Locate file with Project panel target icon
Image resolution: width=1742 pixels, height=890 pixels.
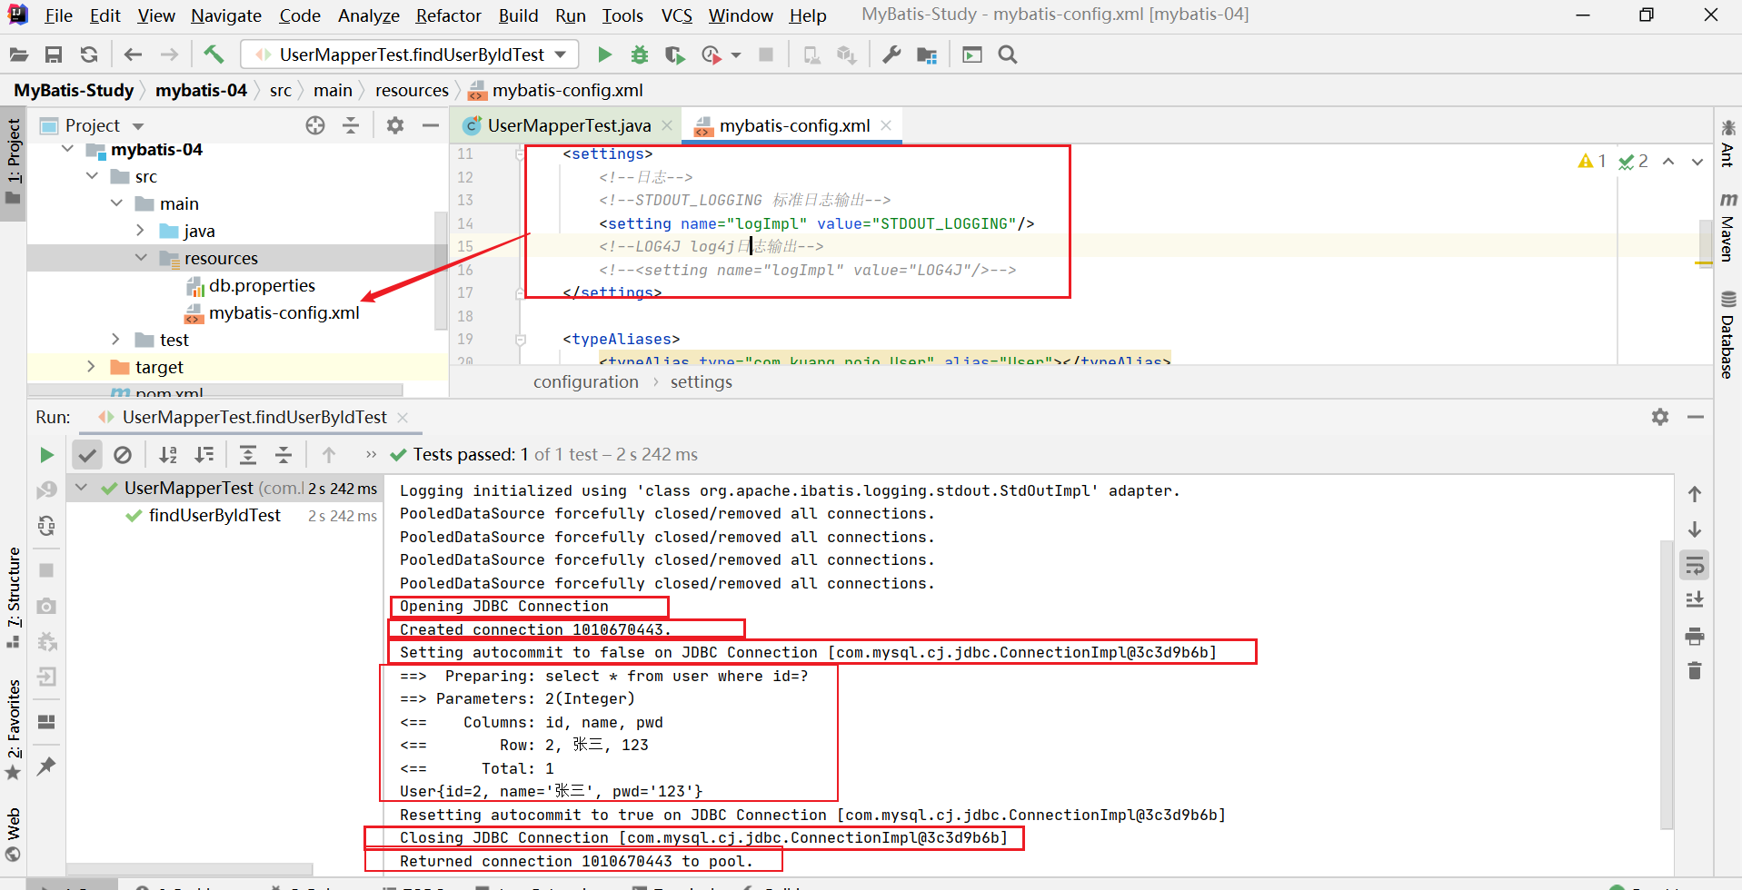[x=315, y=125]
